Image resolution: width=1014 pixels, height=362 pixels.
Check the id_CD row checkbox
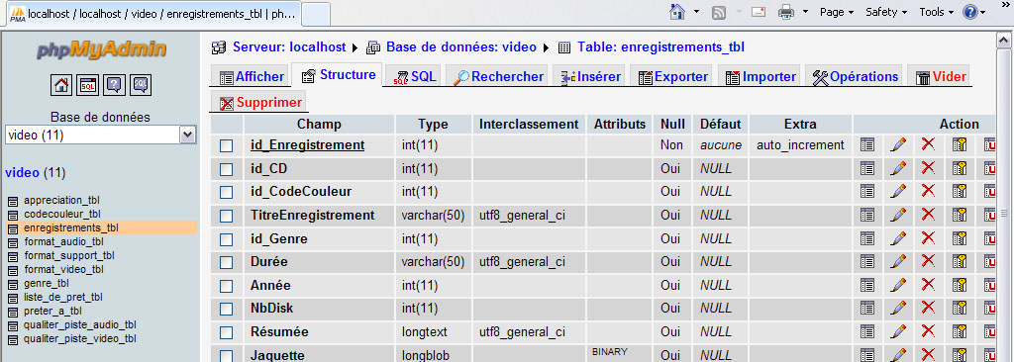(226, 169)
